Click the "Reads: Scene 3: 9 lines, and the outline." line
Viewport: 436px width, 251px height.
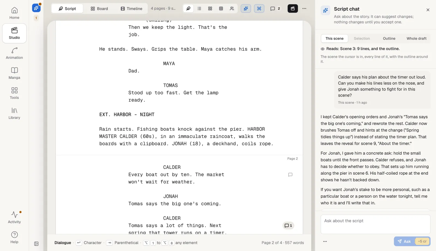[x=363, y=49]
